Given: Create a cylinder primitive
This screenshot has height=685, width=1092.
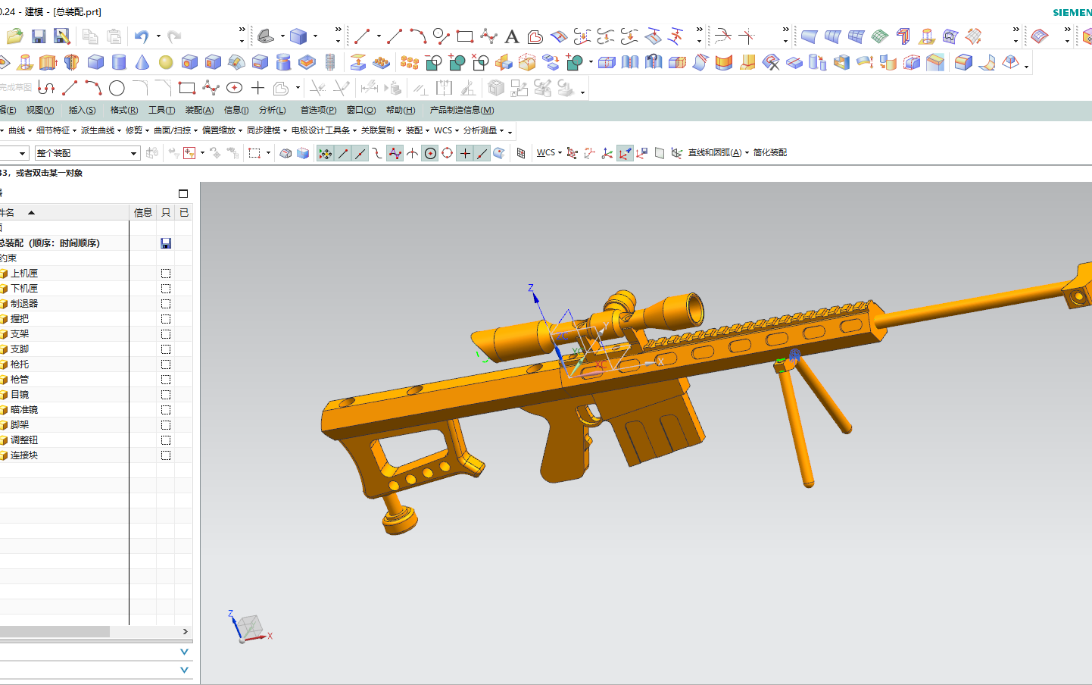Looking at the screenshot, I should pos(119,62).
